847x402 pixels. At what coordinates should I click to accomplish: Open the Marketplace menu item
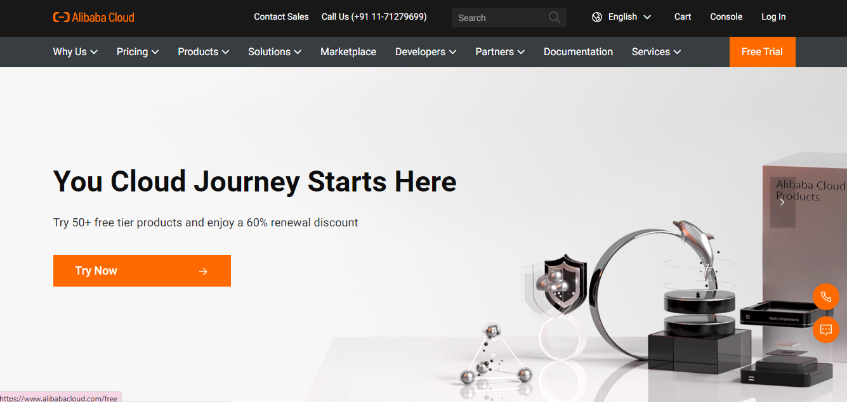pos(348,52)
